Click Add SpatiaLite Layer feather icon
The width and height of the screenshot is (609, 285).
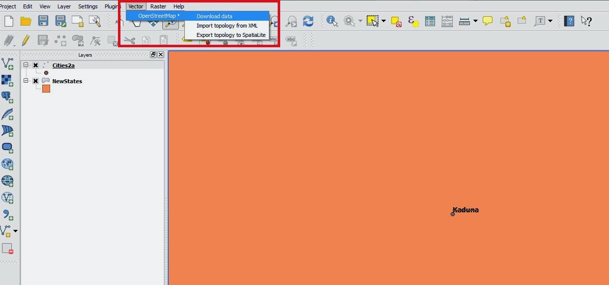coord(7,114)
